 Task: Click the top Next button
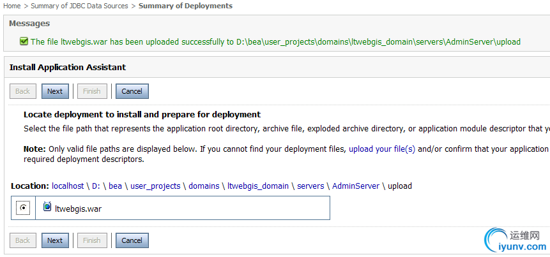(x=55, y=91)
